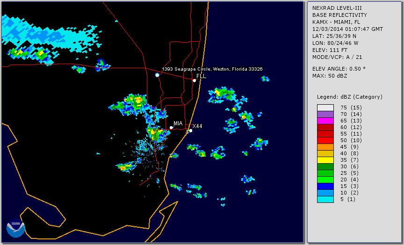Click the 75 (15) legend value

351,108
